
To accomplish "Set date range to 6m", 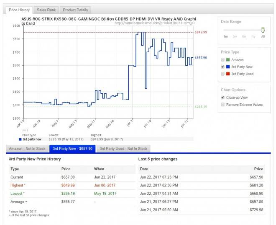I will pyautogui.click(x=244, y=37).
